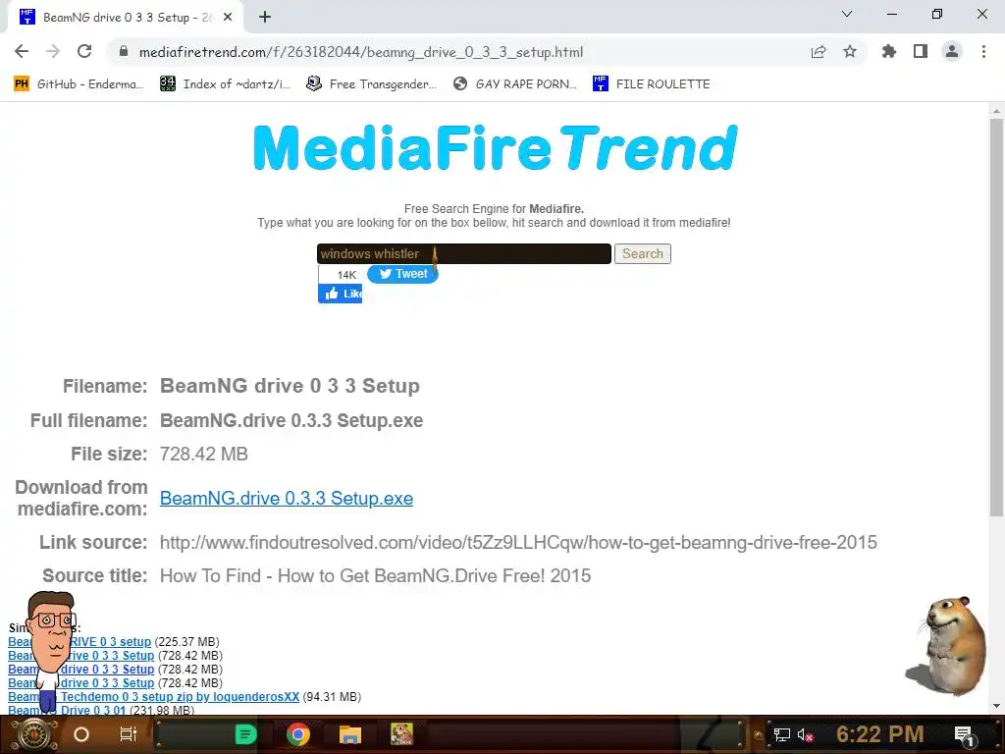Open the GitHub - Enderma... bookmark
Viewport: 1005px width, 754px height.
[x=79, y=84]
